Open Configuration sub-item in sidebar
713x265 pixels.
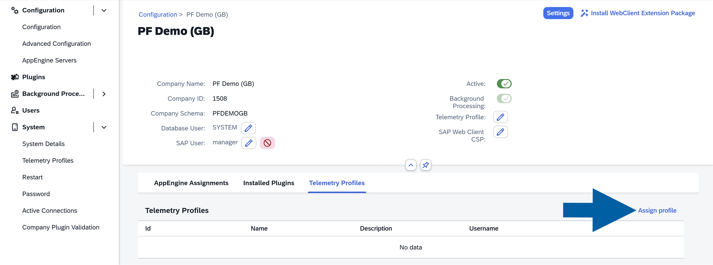pyautogui.click(x=41, y=27)
